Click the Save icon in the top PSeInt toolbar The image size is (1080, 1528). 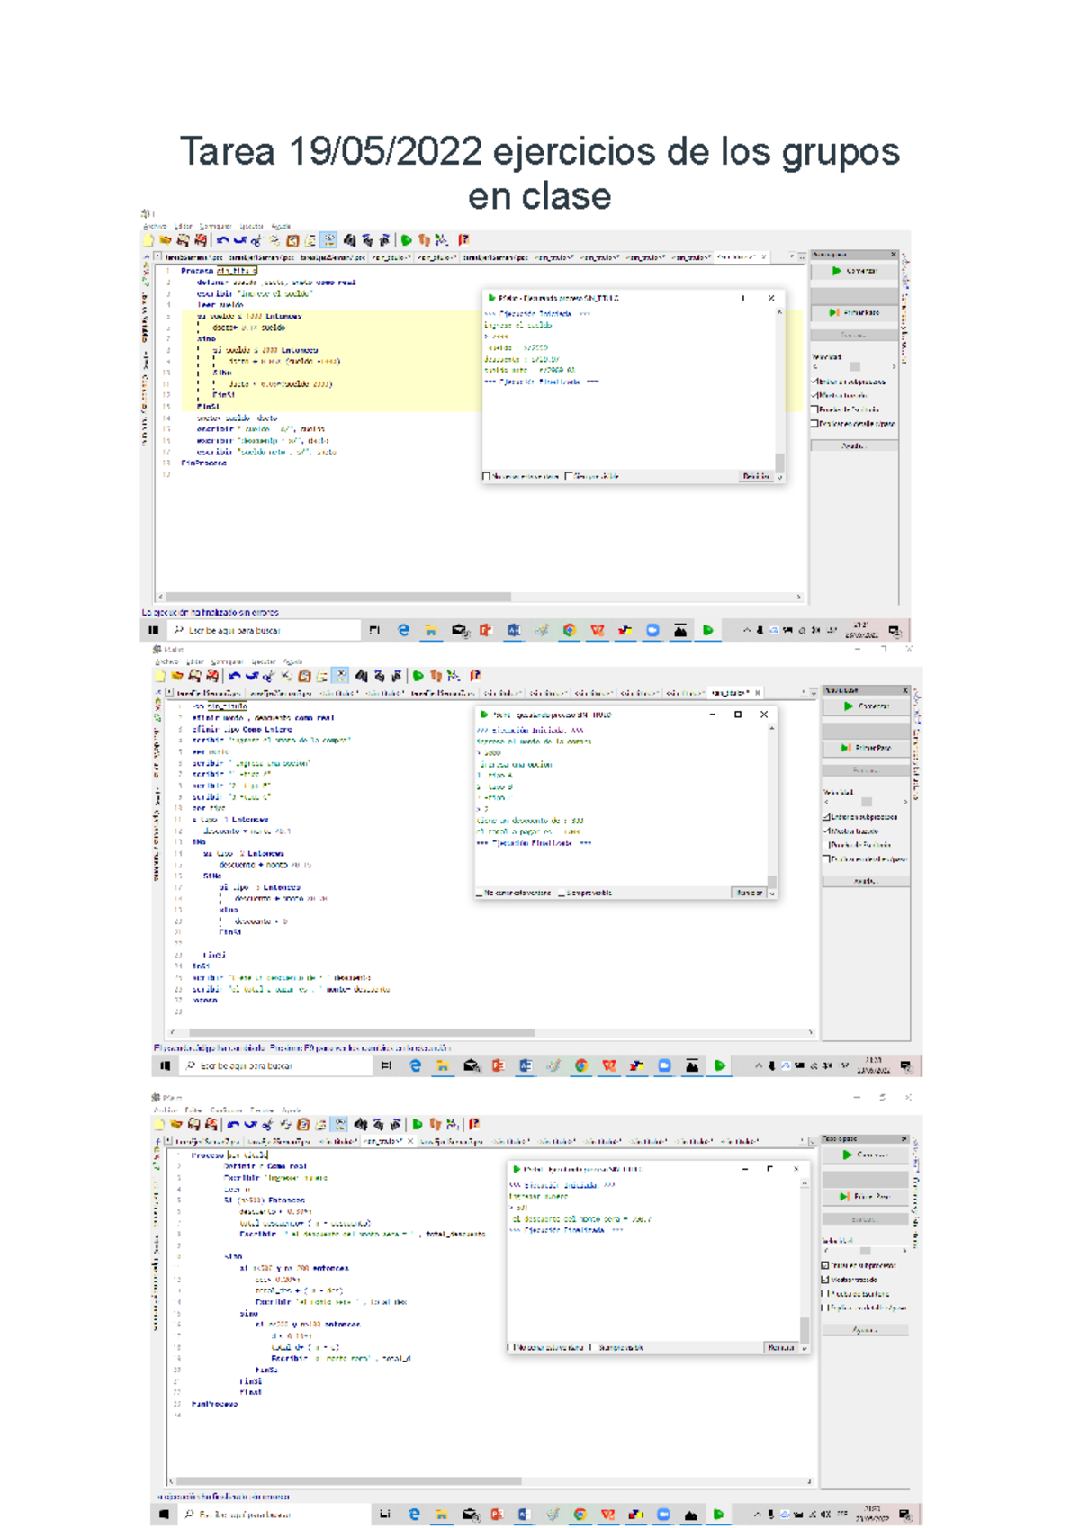183,240
